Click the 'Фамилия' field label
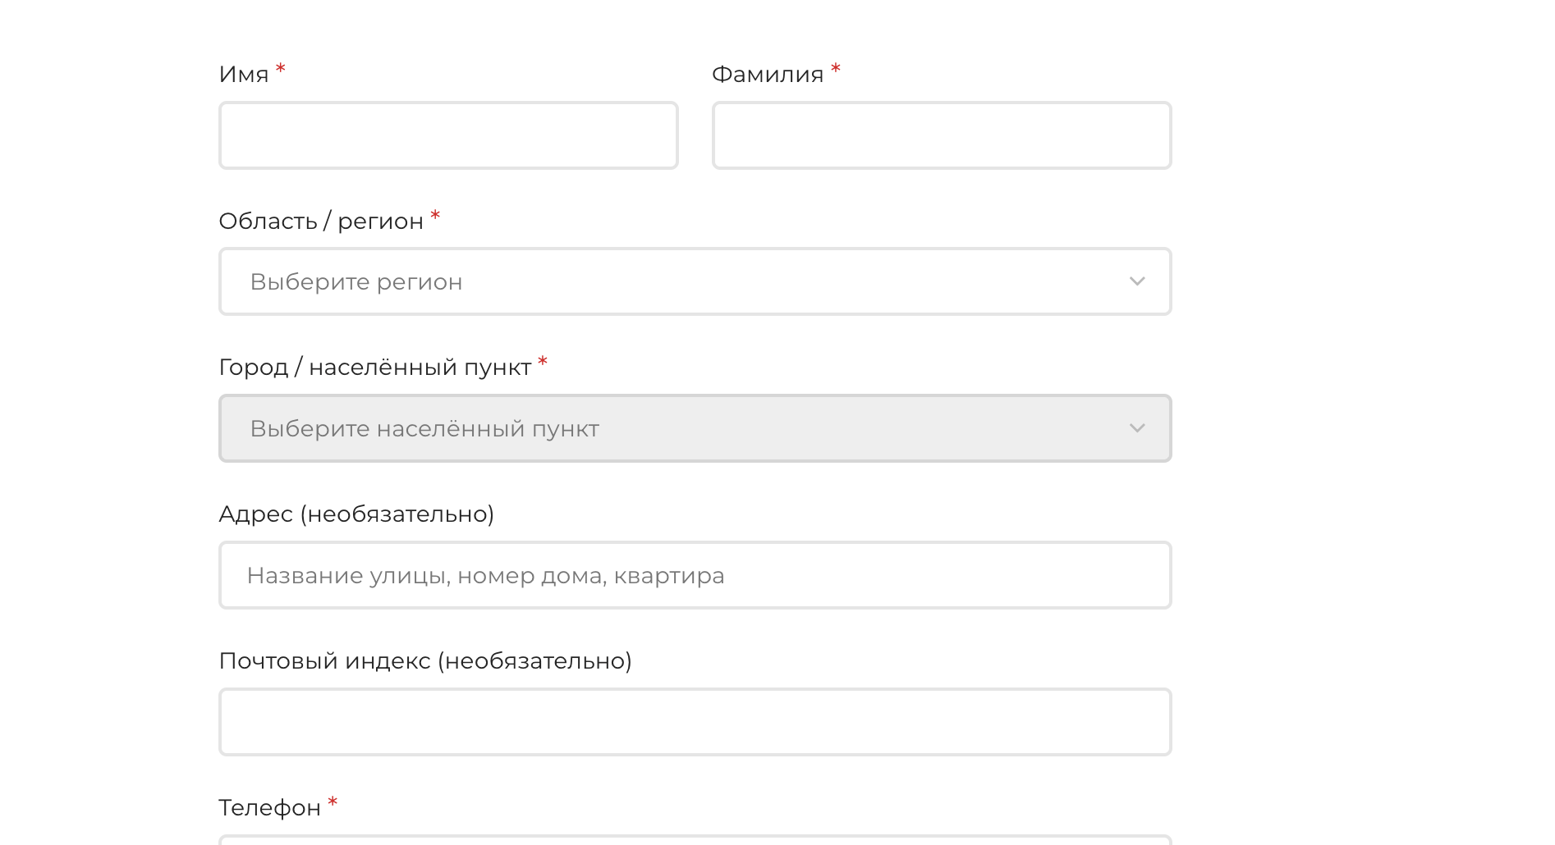The width and height of the screenshot is (1555, 845). [767, 75]
